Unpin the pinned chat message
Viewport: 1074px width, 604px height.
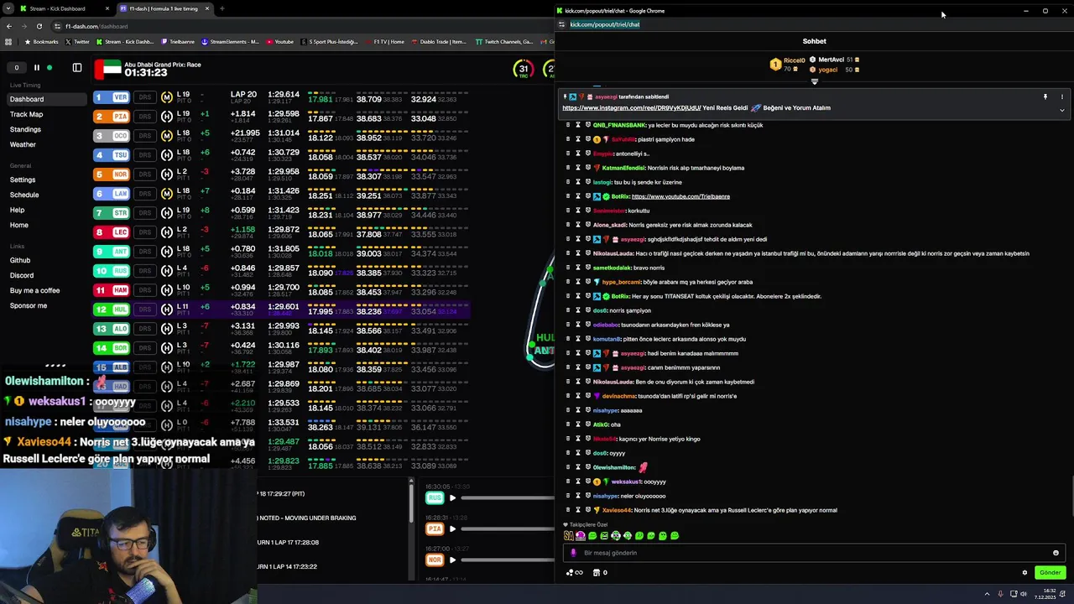(x=1045, y=97)
